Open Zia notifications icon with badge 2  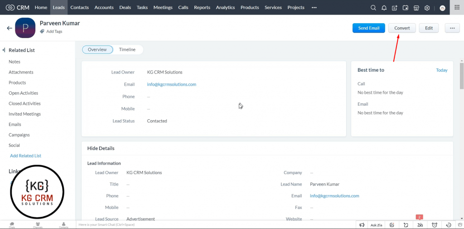pyautogui.click(x=420, y=225)
